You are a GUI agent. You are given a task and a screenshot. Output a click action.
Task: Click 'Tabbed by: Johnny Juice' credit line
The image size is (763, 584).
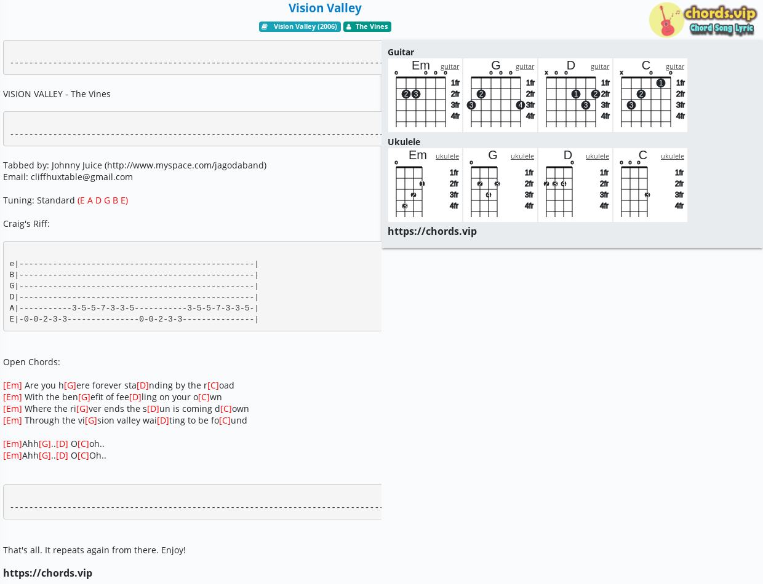[135, 165]
